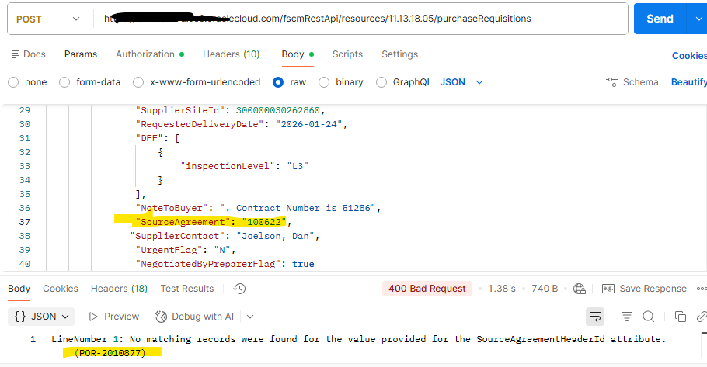
Task: Click the response time 1.38 s
Action: pos(502,289)
